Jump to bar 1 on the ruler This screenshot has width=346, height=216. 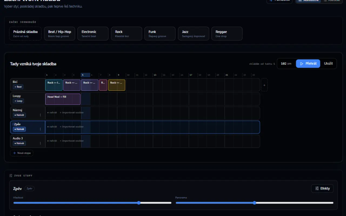(x=50, y=75)
